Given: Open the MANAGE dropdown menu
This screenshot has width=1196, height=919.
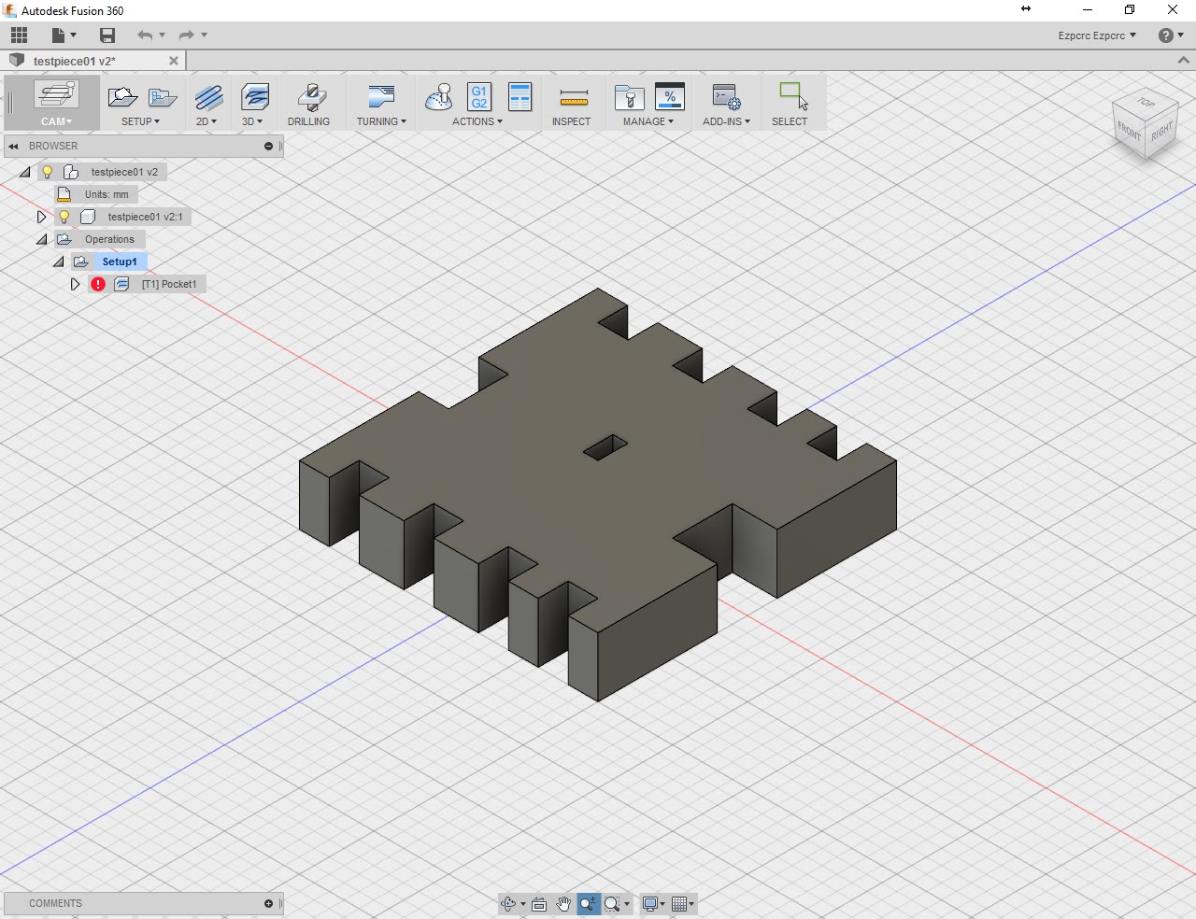Looking at the screenshot, I should pyautogui.click(x=648, y=121).
